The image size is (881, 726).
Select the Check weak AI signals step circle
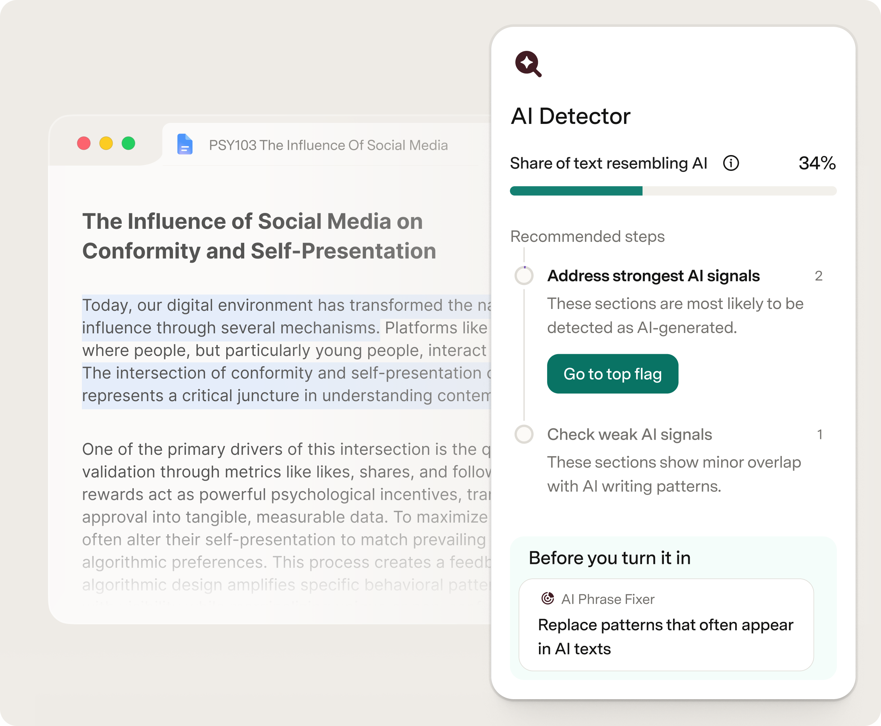524,434
